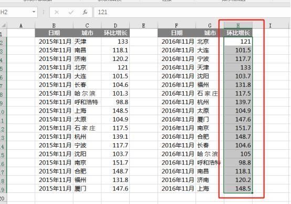Select cell 厦门 in column C
This screenshot has width=291, height=204.
coord(87,189)
